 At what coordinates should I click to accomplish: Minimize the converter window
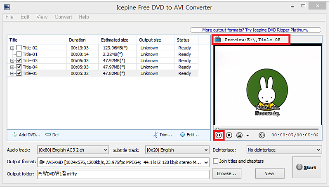click(x=292, y=7)
